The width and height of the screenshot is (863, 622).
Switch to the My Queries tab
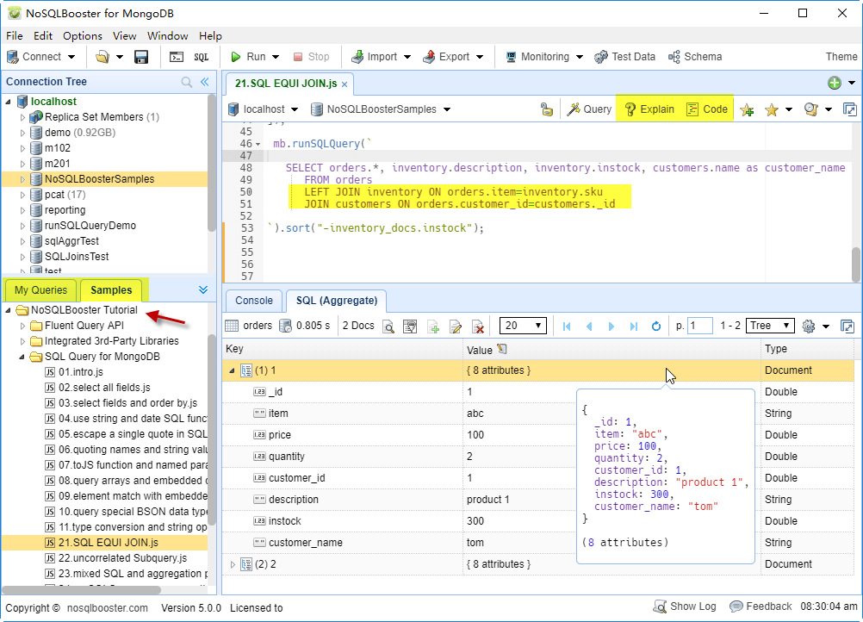pyautogui.click(x=40, y=290)
